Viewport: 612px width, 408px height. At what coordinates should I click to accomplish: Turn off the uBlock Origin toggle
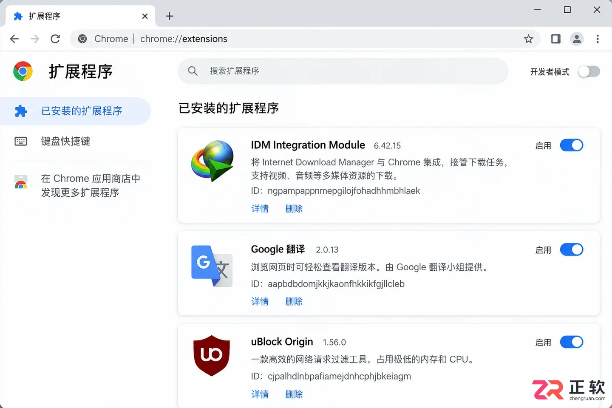tap(572, 342)
